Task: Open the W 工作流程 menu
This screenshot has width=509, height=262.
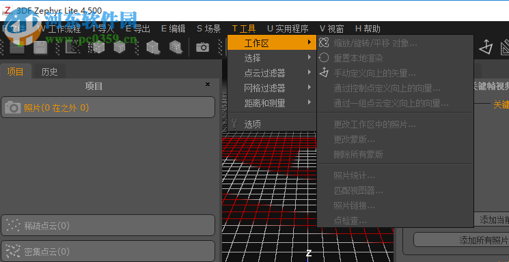Action: tap(59, 29)
